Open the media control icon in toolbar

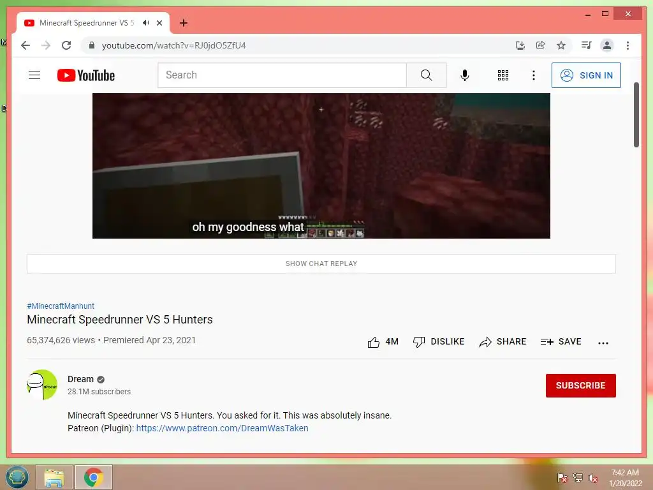tap(587, 45)
